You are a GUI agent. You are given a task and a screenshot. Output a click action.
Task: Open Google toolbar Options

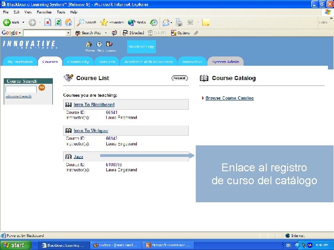180,33
